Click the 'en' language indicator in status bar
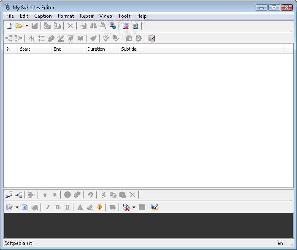Screen dimensions: 297x250 [280, 243]
